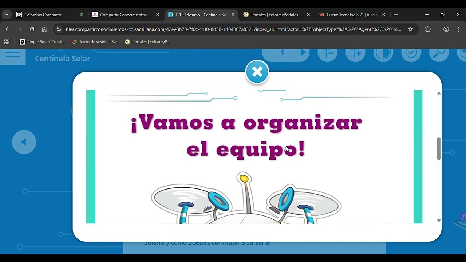Open the Chrome profile icon

tap(446, 29)
